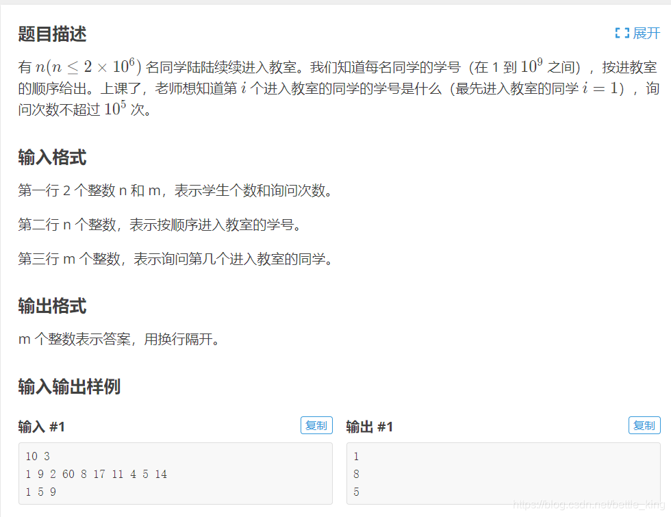
Task: Click the line starting 第三行 m 个整数
Action: click(175, 259)
